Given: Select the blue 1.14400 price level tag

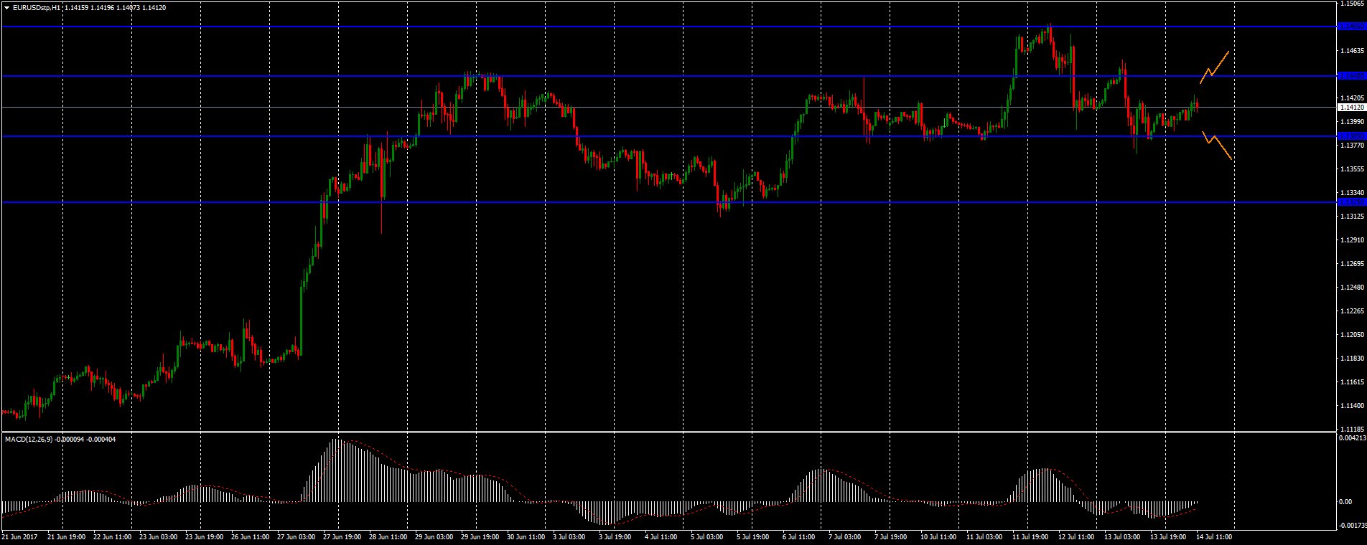Looking at the screenshot, I should (1350, 75).
